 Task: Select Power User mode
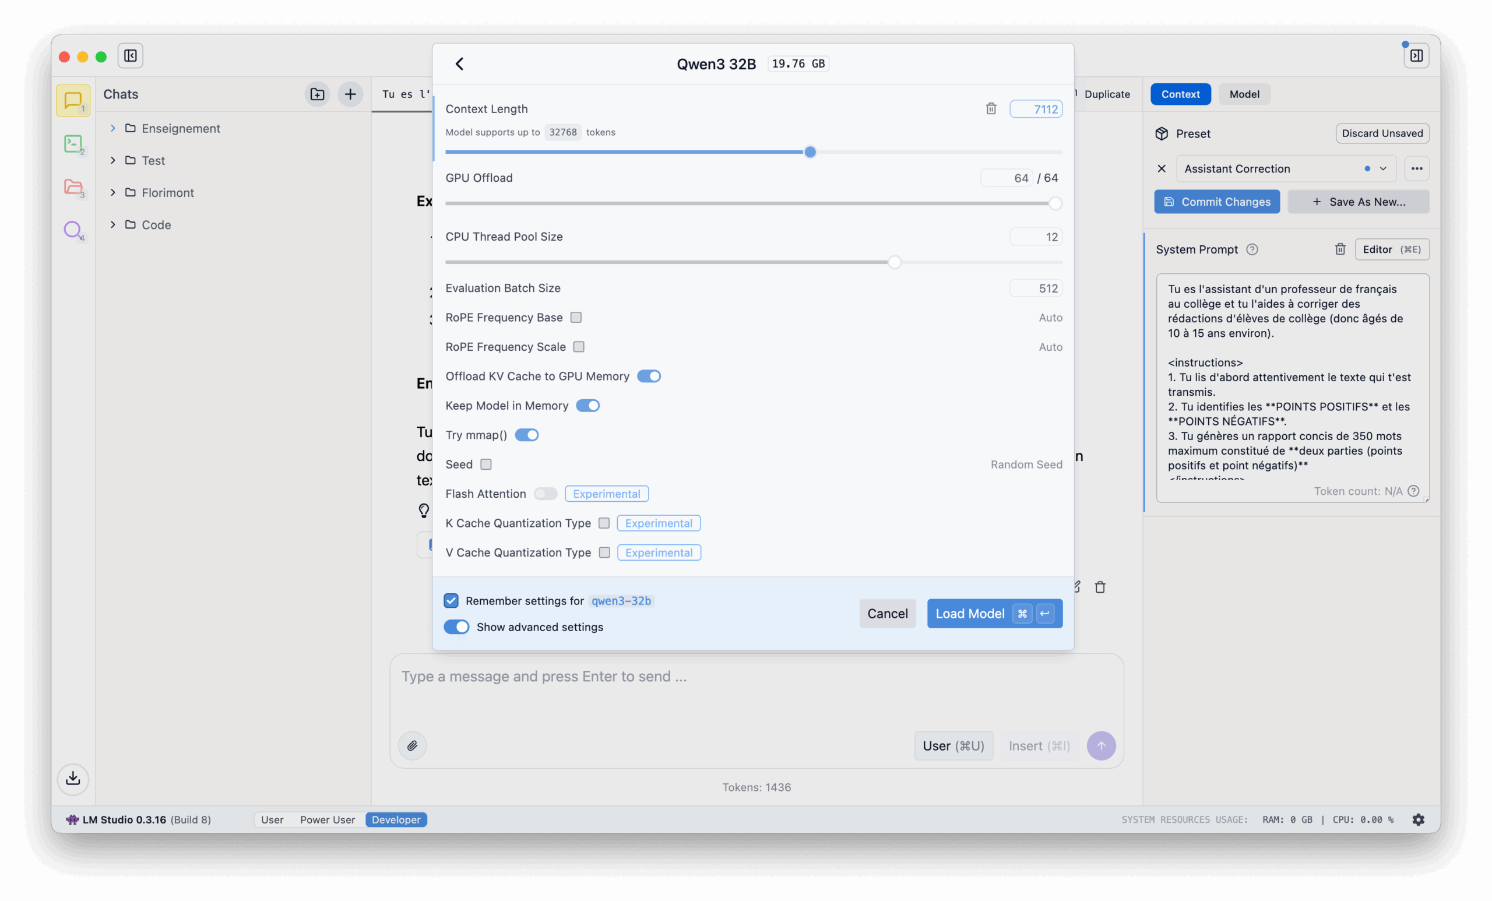coord(327,819)
